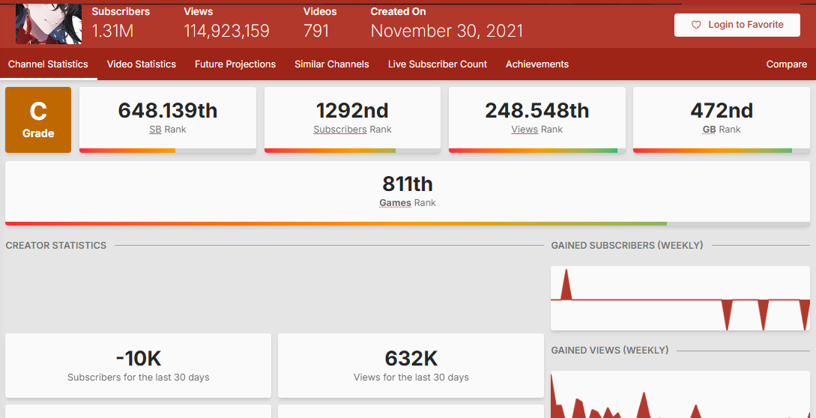Screen dimensions: 816x418
Task: Click the Subscribers Rank progress bar
Action: click(x=352, y=151)
